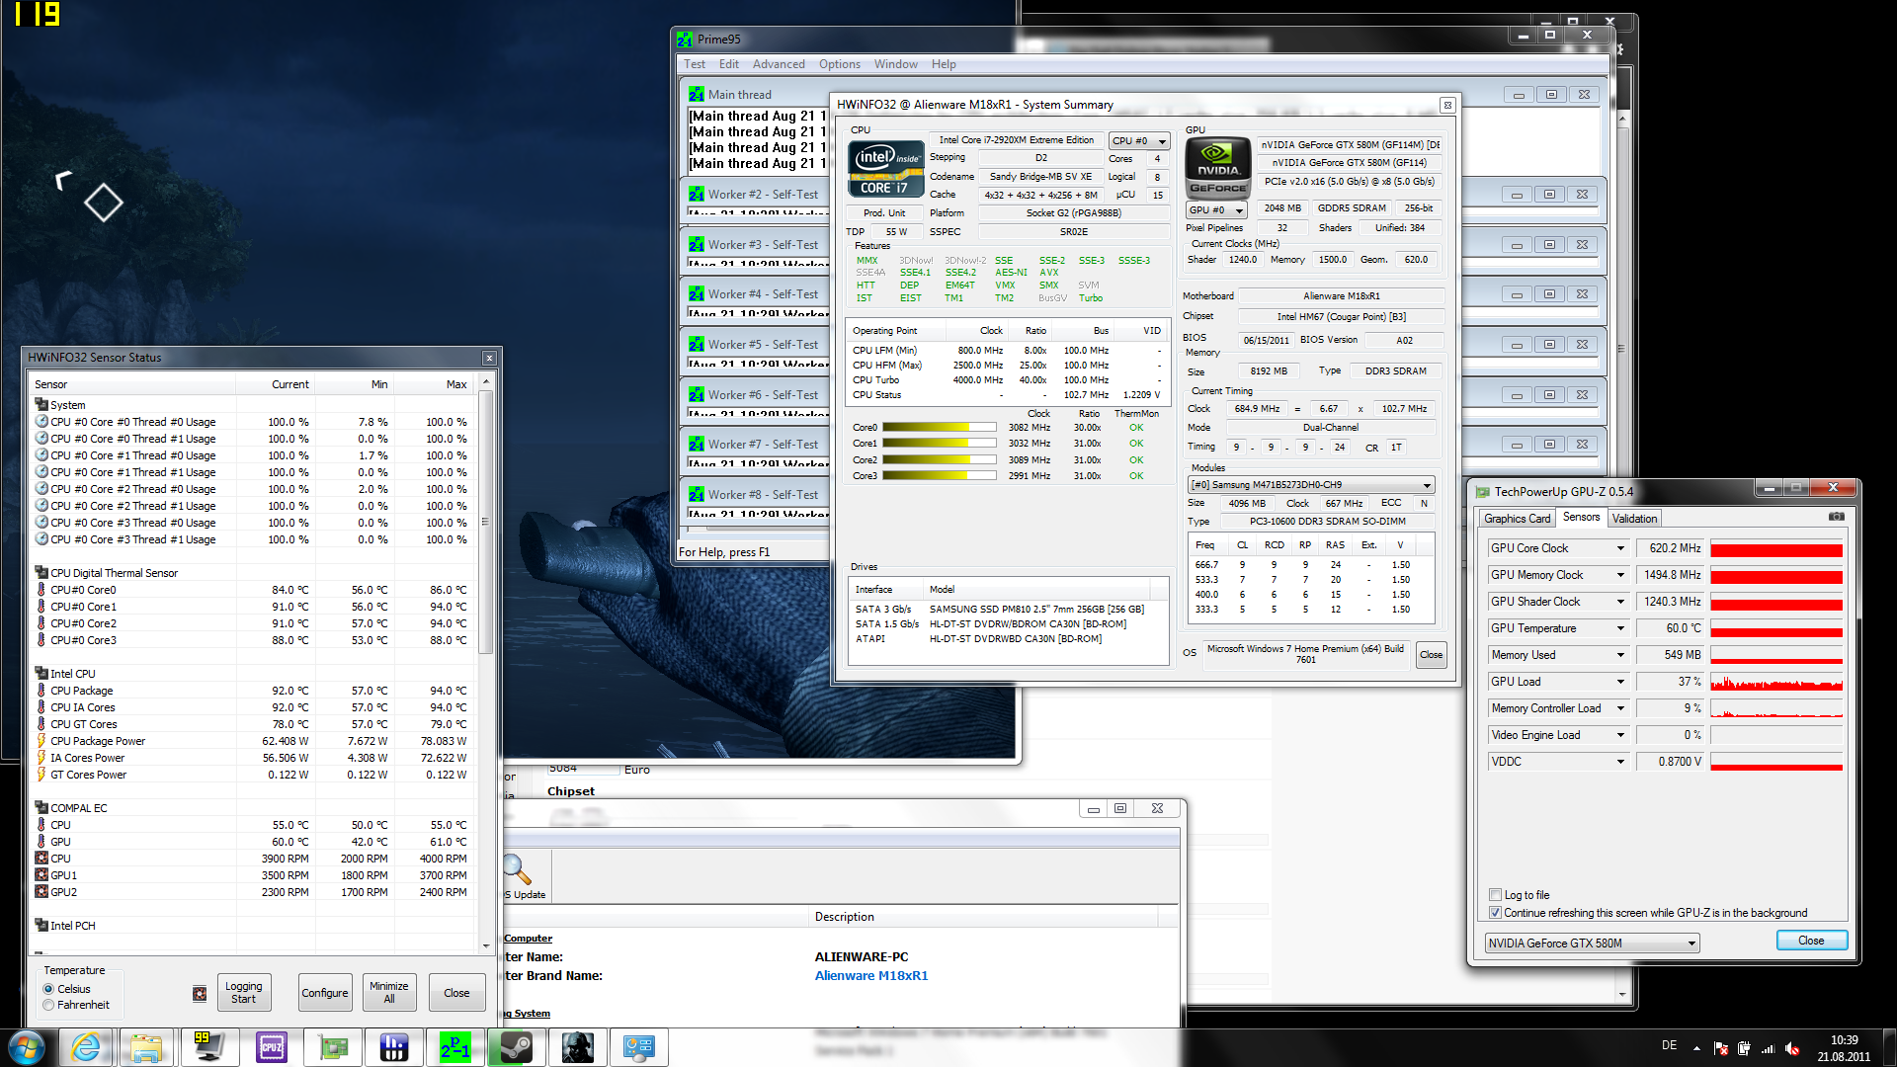Open the Windows Start menu

[x=27, y=1047]
